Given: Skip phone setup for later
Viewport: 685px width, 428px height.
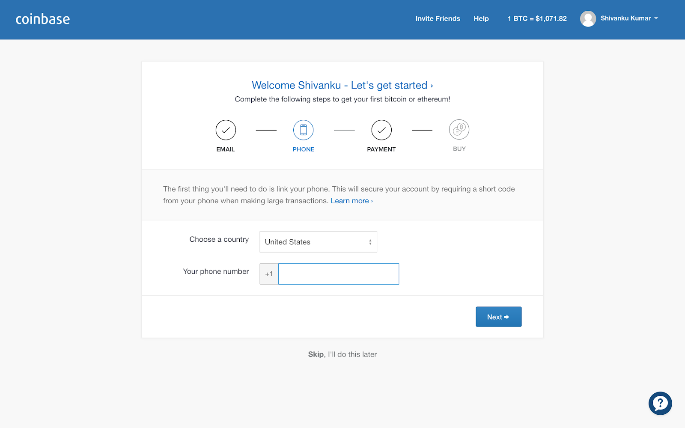Looking at the screenshot, I should 342,354.
